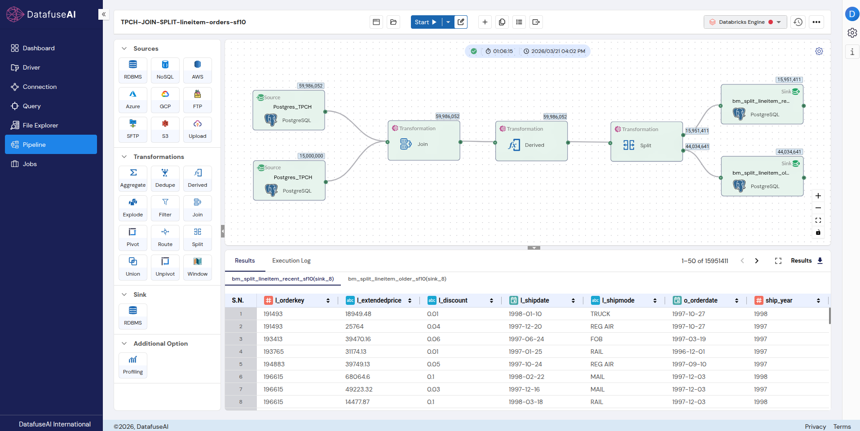Expand results table to fullscreen
This screenshot has height=431, width=860.
(x=778, y=261)
